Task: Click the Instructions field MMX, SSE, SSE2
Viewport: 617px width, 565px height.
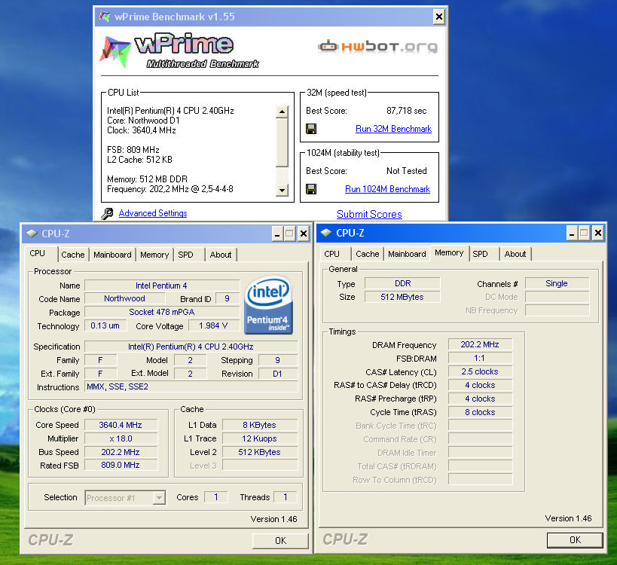Action: (x=191, y=386)
